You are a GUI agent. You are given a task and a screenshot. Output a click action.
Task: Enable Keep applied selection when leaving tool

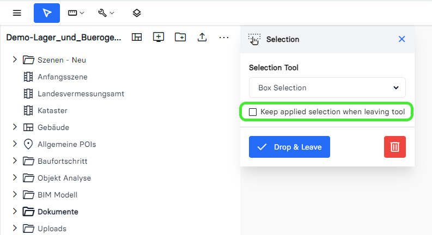coord(253,112)
